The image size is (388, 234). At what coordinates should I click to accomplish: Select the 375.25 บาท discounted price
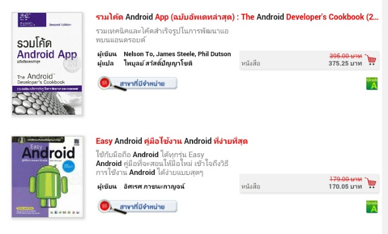(345, 64)
